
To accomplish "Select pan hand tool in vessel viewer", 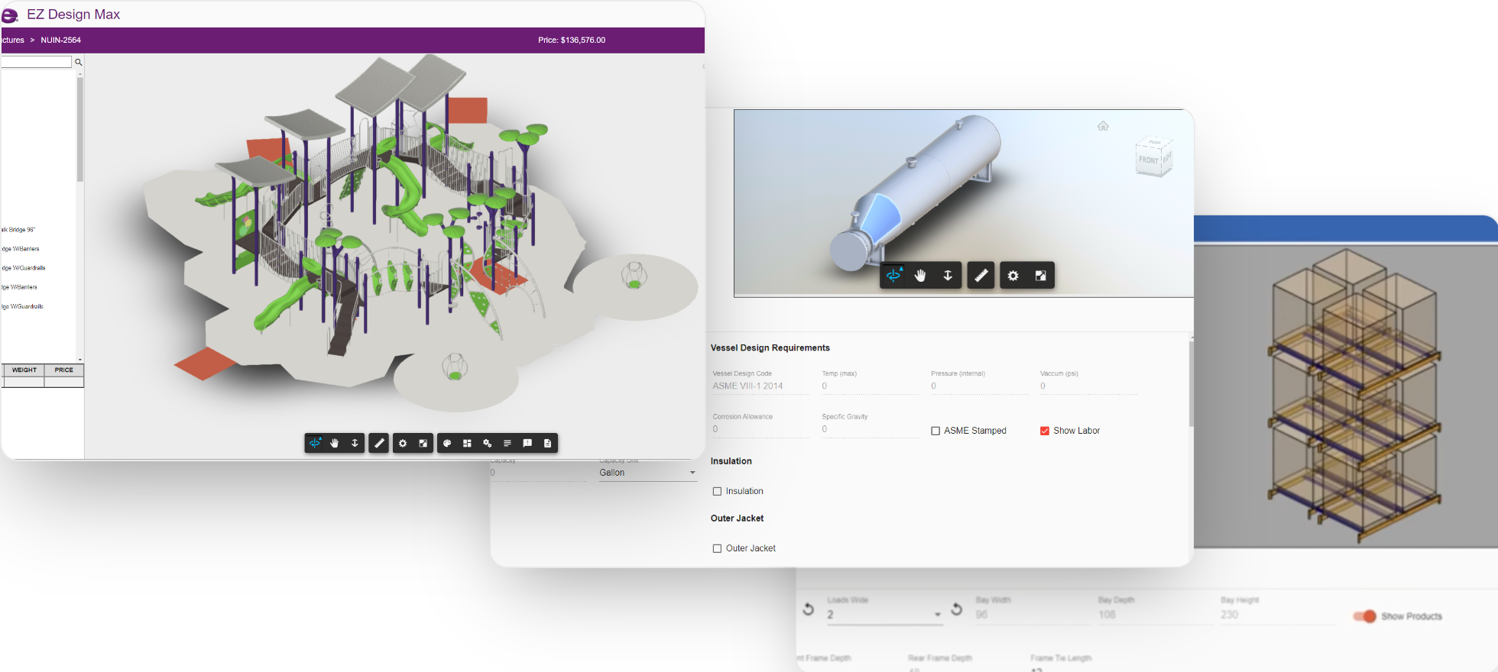I will (920, 276).
